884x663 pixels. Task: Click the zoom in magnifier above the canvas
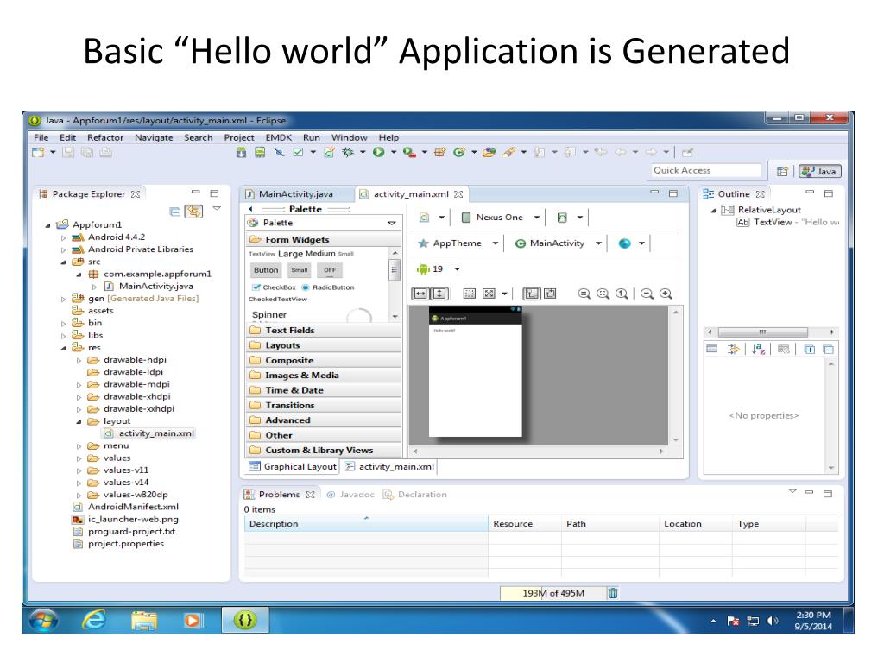(666, 294)
